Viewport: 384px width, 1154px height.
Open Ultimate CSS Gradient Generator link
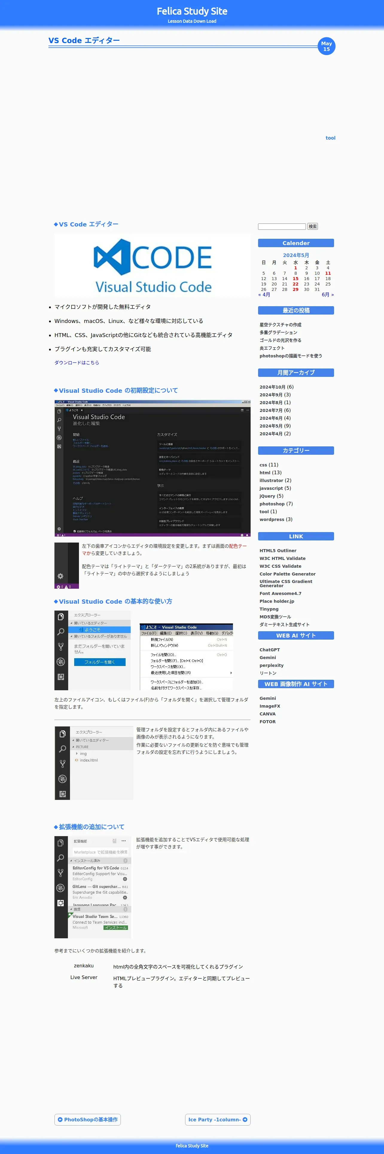coord(286,584)
